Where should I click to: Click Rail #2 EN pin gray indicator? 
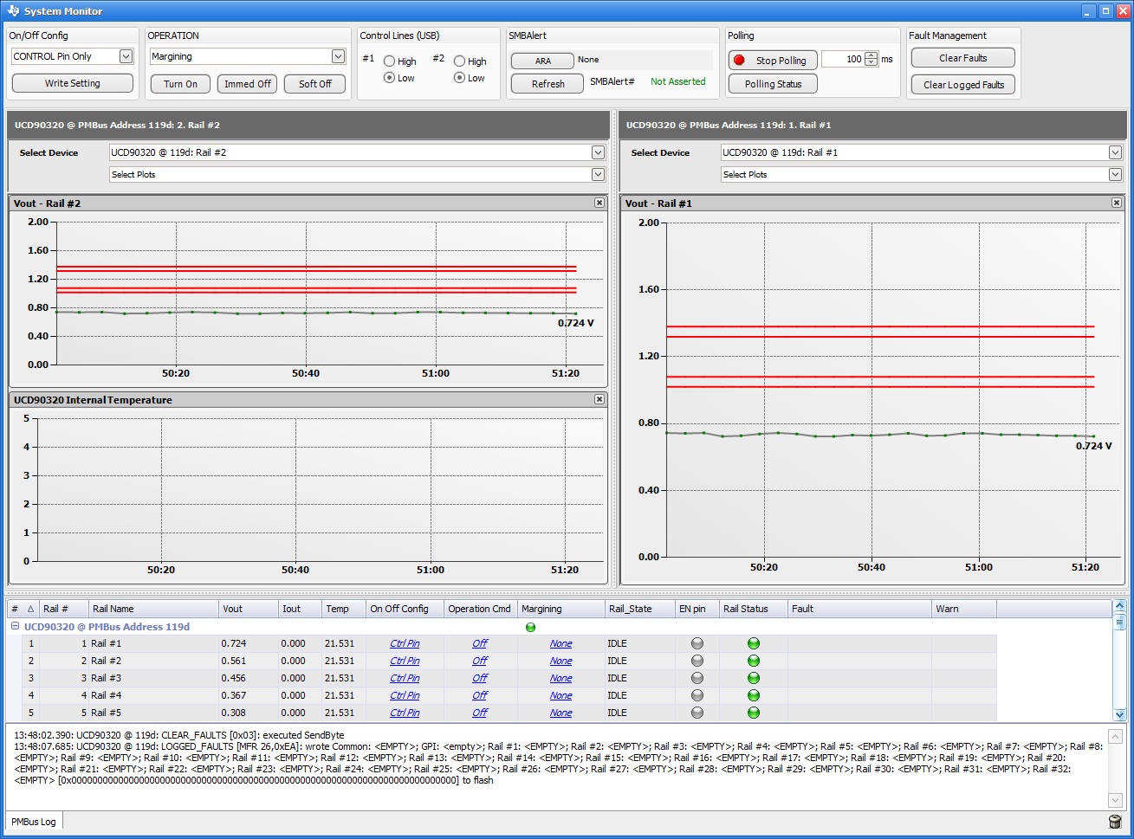[x=697, y=661]
